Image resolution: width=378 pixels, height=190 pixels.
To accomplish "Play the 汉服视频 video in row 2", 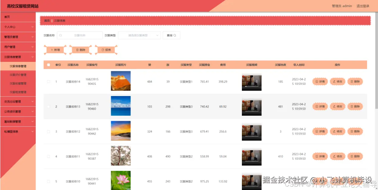I will 252,106.
